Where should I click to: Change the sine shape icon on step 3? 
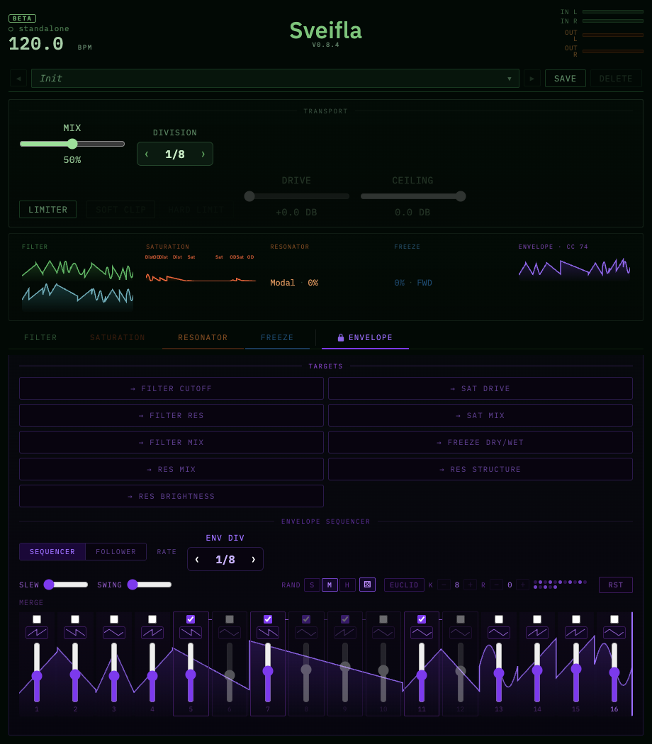coord(114,633)
